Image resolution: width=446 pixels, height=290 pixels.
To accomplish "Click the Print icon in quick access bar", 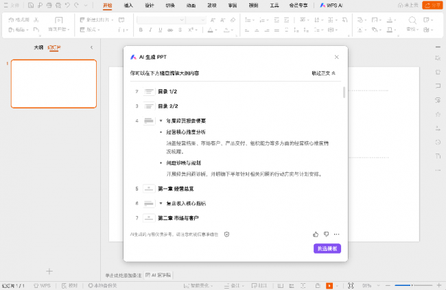I will 49,5.
